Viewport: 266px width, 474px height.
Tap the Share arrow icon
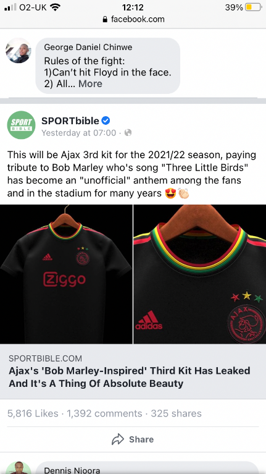[x=118, y=439]
